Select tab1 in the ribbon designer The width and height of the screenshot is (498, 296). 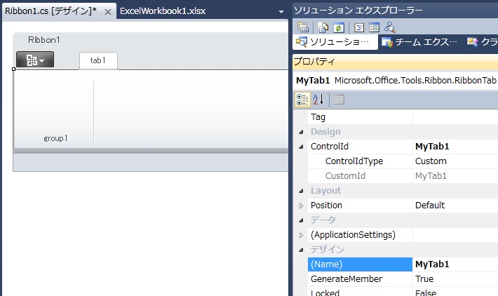pos(98,60)
